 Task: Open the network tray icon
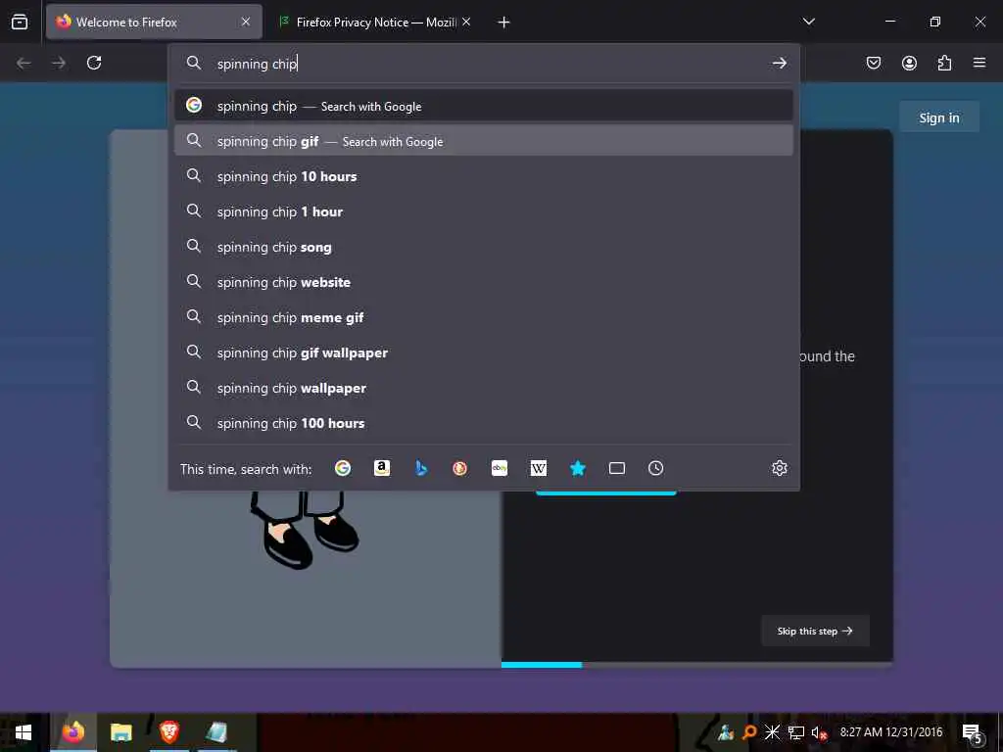pos(795,732)
